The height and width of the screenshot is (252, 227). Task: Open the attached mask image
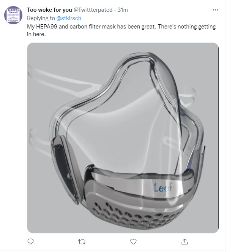pyautogui.click(x=123, y=138)
